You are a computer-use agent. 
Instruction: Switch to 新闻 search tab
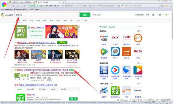coord(25,21)
